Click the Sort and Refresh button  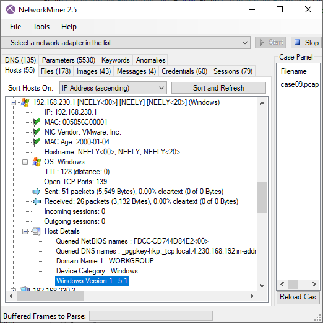point(218,88)
